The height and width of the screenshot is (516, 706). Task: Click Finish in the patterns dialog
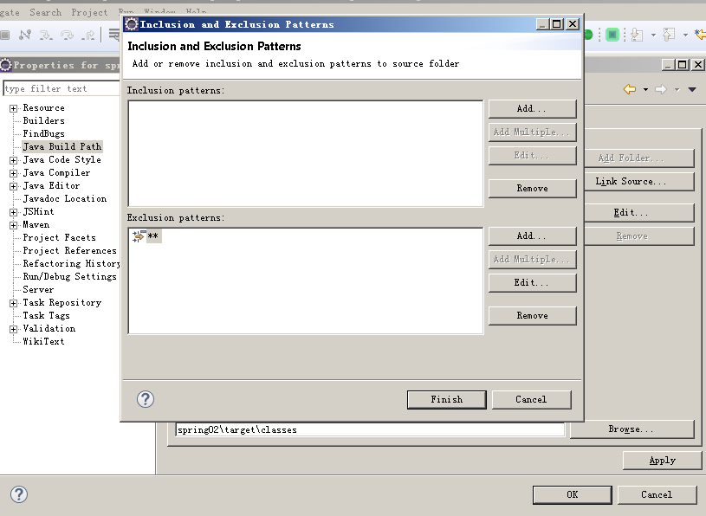click(x=446, y=399)
